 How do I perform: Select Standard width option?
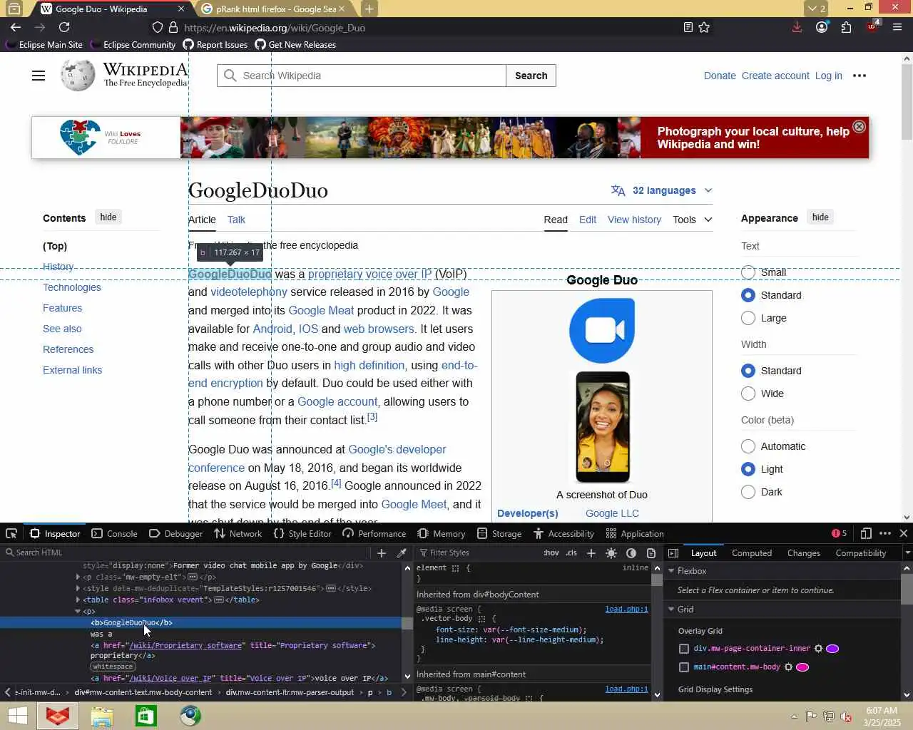[748, 371]
